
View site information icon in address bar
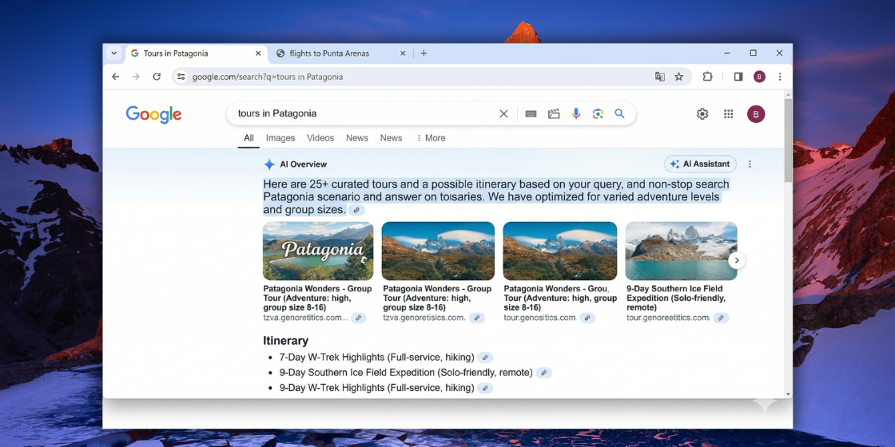pyautogui.click(x=181, y=77)
